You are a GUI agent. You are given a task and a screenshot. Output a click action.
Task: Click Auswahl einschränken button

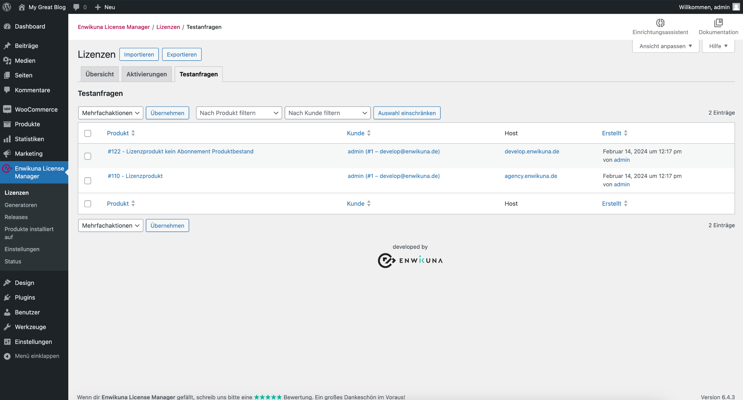(407, 113)
